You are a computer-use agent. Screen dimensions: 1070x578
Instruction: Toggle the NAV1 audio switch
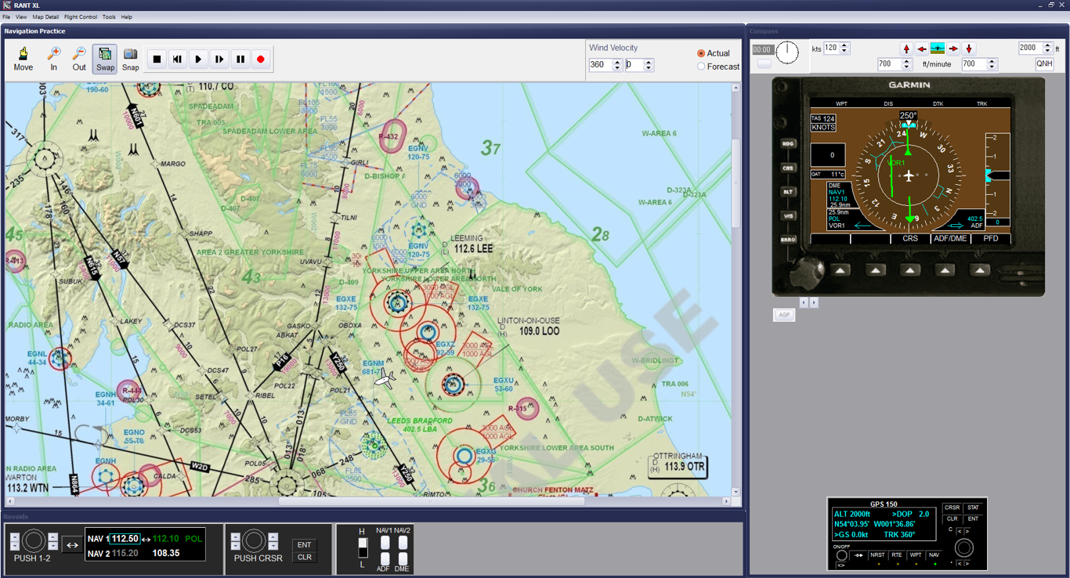384,542
